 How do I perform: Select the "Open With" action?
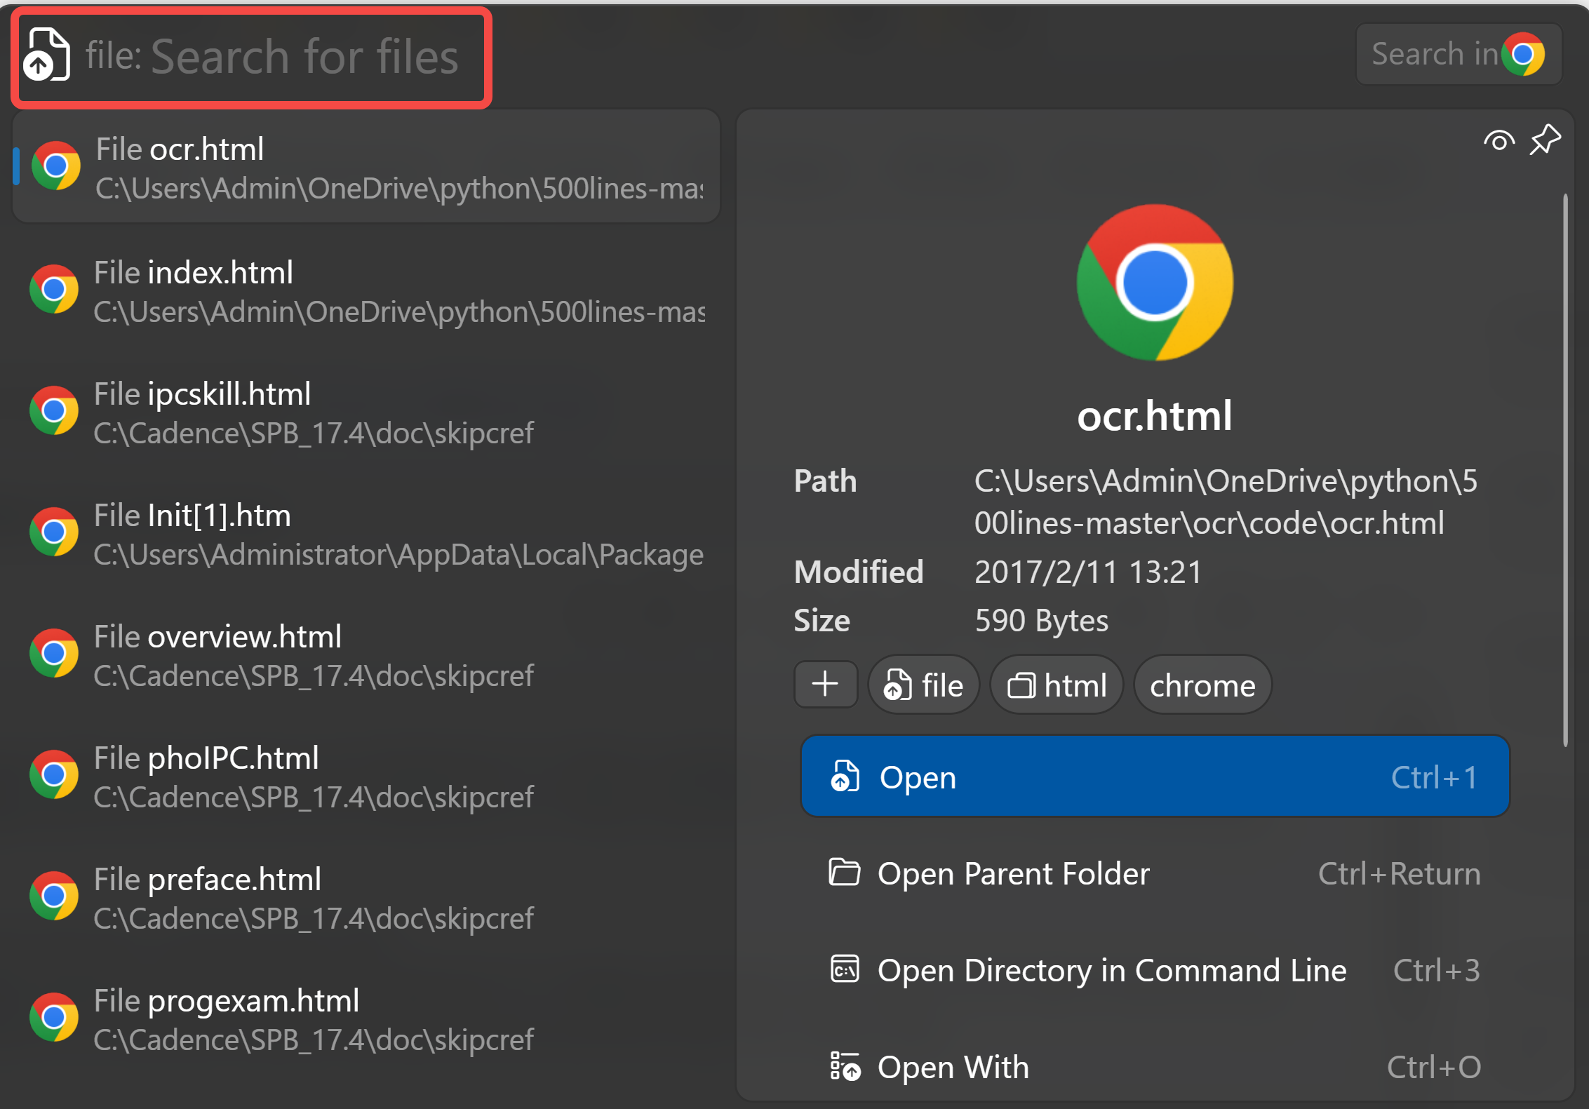tap(953, 1067)
